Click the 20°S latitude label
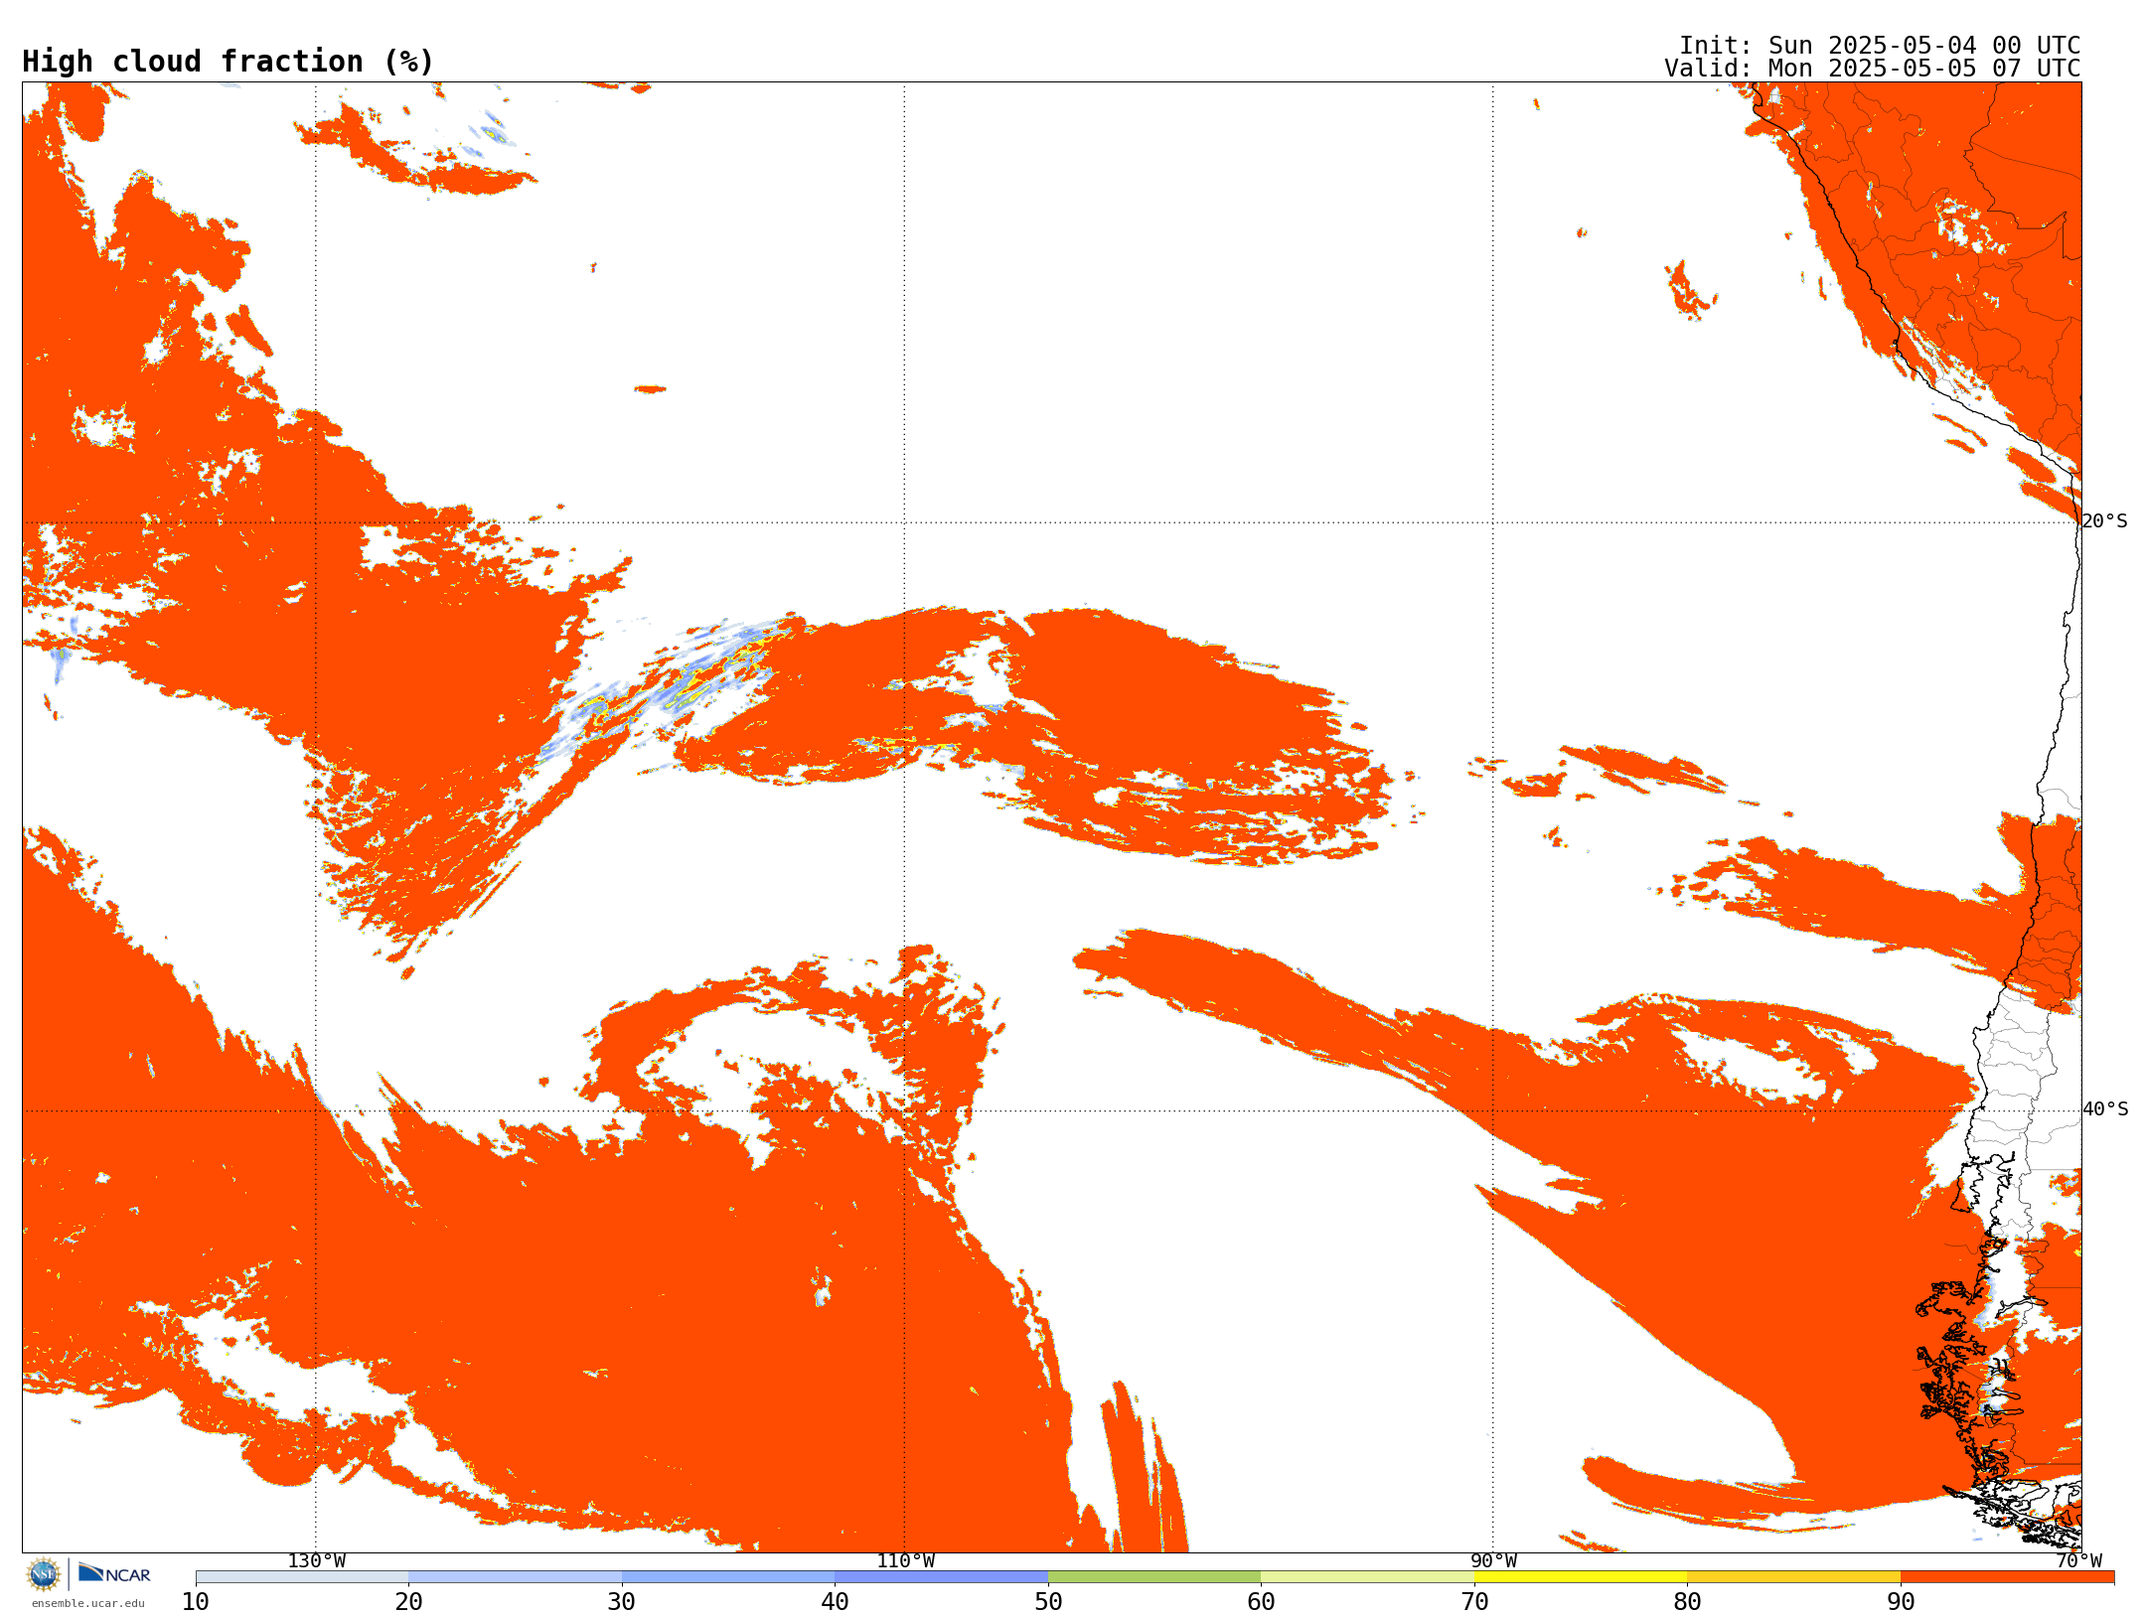The width and height of the screenshot is (2146, 1615). point(2105,521)
